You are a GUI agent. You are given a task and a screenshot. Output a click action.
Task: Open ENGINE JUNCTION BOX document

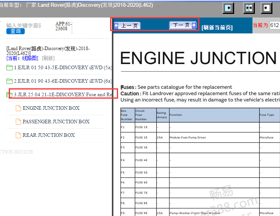pos(51,108)
